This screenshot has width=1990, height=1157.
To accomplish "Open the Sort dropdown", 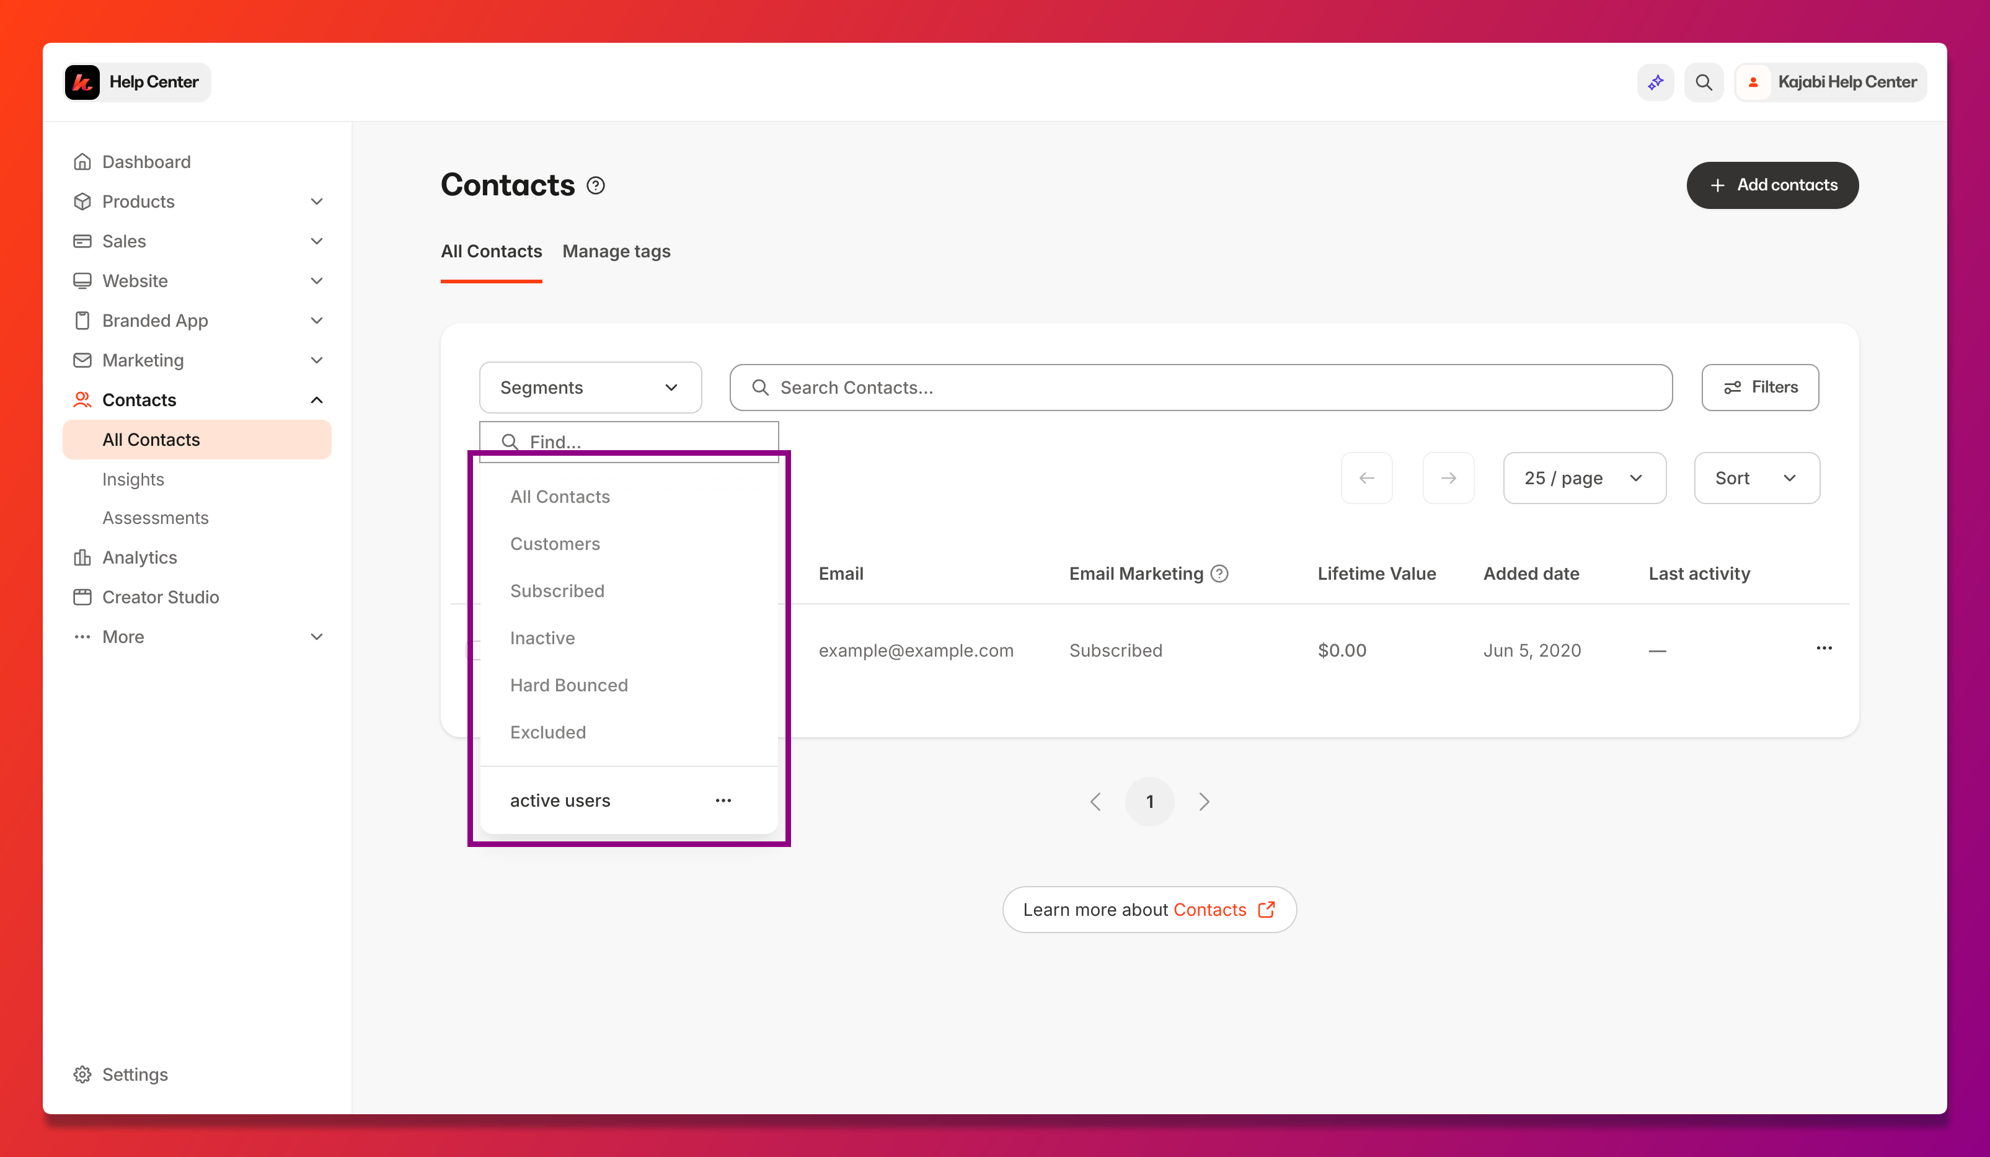I will pyautogui.click(x=1757, y=478).
